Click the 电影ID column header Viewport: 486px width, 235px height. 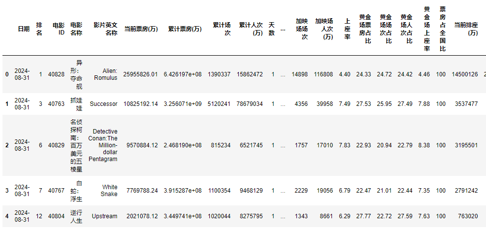[x=59, y=29]
